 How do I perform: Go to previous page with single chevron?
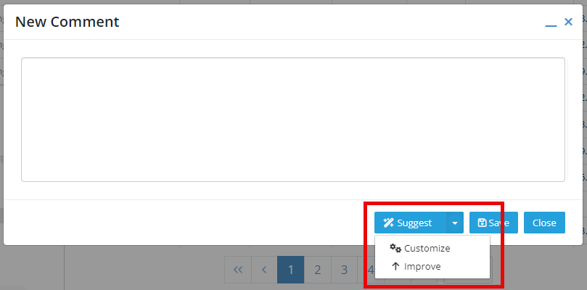tap(264, 270)
